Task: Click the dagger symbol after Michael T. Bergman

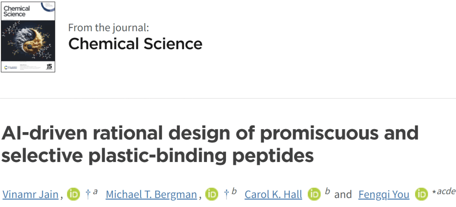Action: point(226,194)
